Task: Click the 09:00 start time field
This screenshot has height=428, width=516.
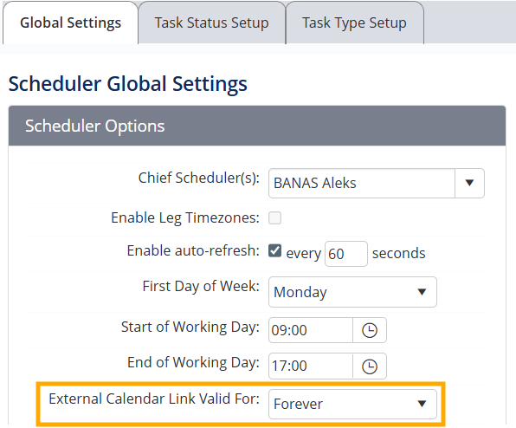Action: pos(311,330)
